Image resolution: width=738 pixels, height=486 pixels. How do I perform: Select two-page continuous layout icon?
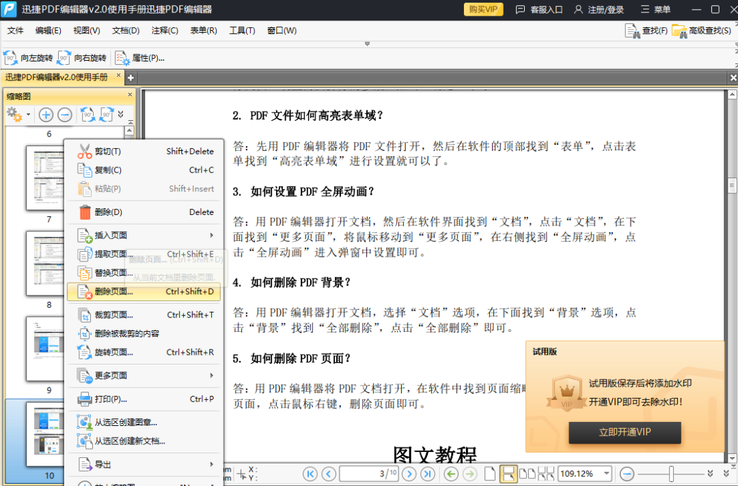(545, 474)
